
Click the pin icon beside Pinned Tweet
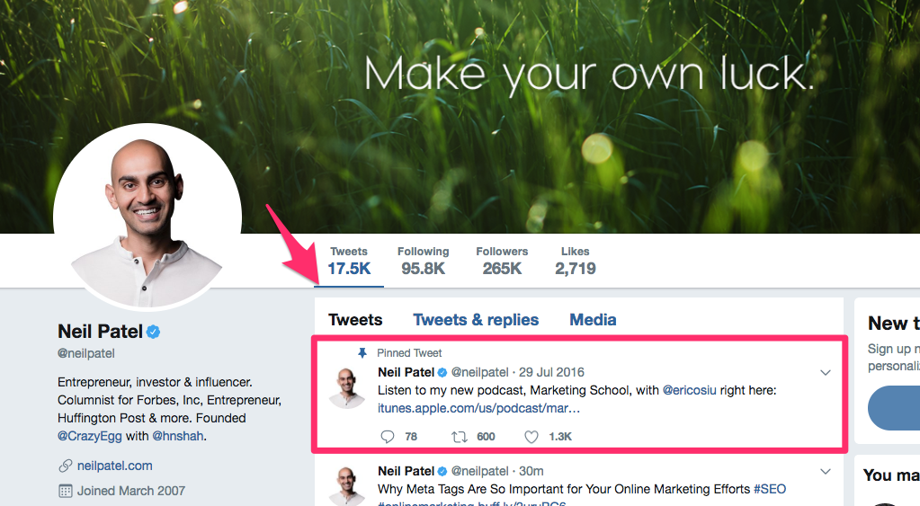pos(362,353)
